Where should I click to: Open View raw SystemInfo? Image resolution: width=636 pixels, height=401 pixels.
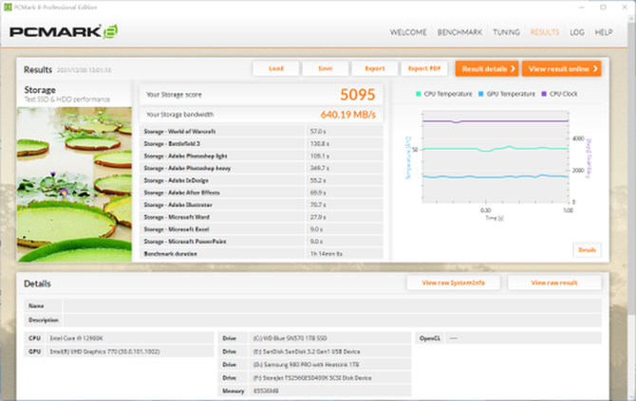(x=453, y=283)
